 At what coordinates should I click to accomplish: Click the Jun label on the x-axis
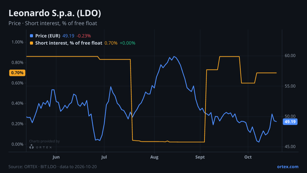click(x=56, y=157)
